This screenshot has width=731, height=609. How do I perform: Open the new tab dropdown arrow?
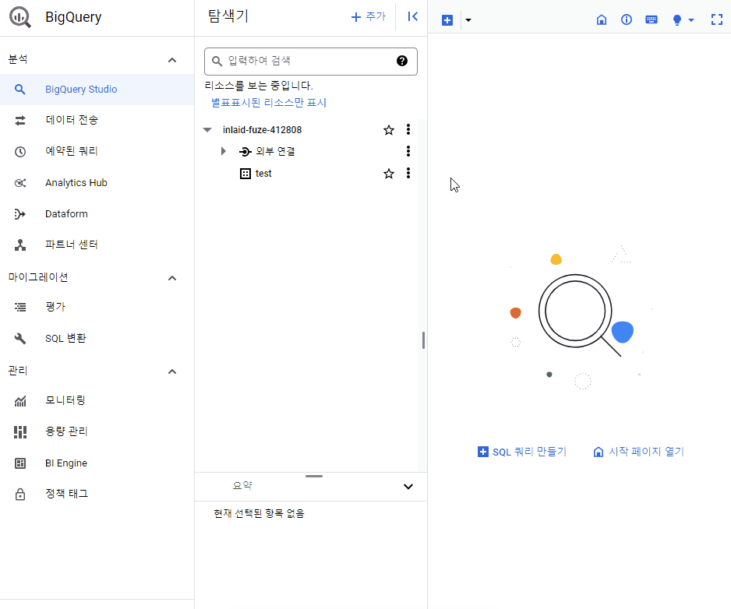pos(468,20)
